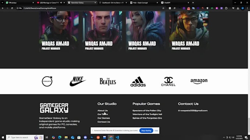Open File Explorer from the taskbar
Viewport: 250px width, 140px height.
point(66,137)
